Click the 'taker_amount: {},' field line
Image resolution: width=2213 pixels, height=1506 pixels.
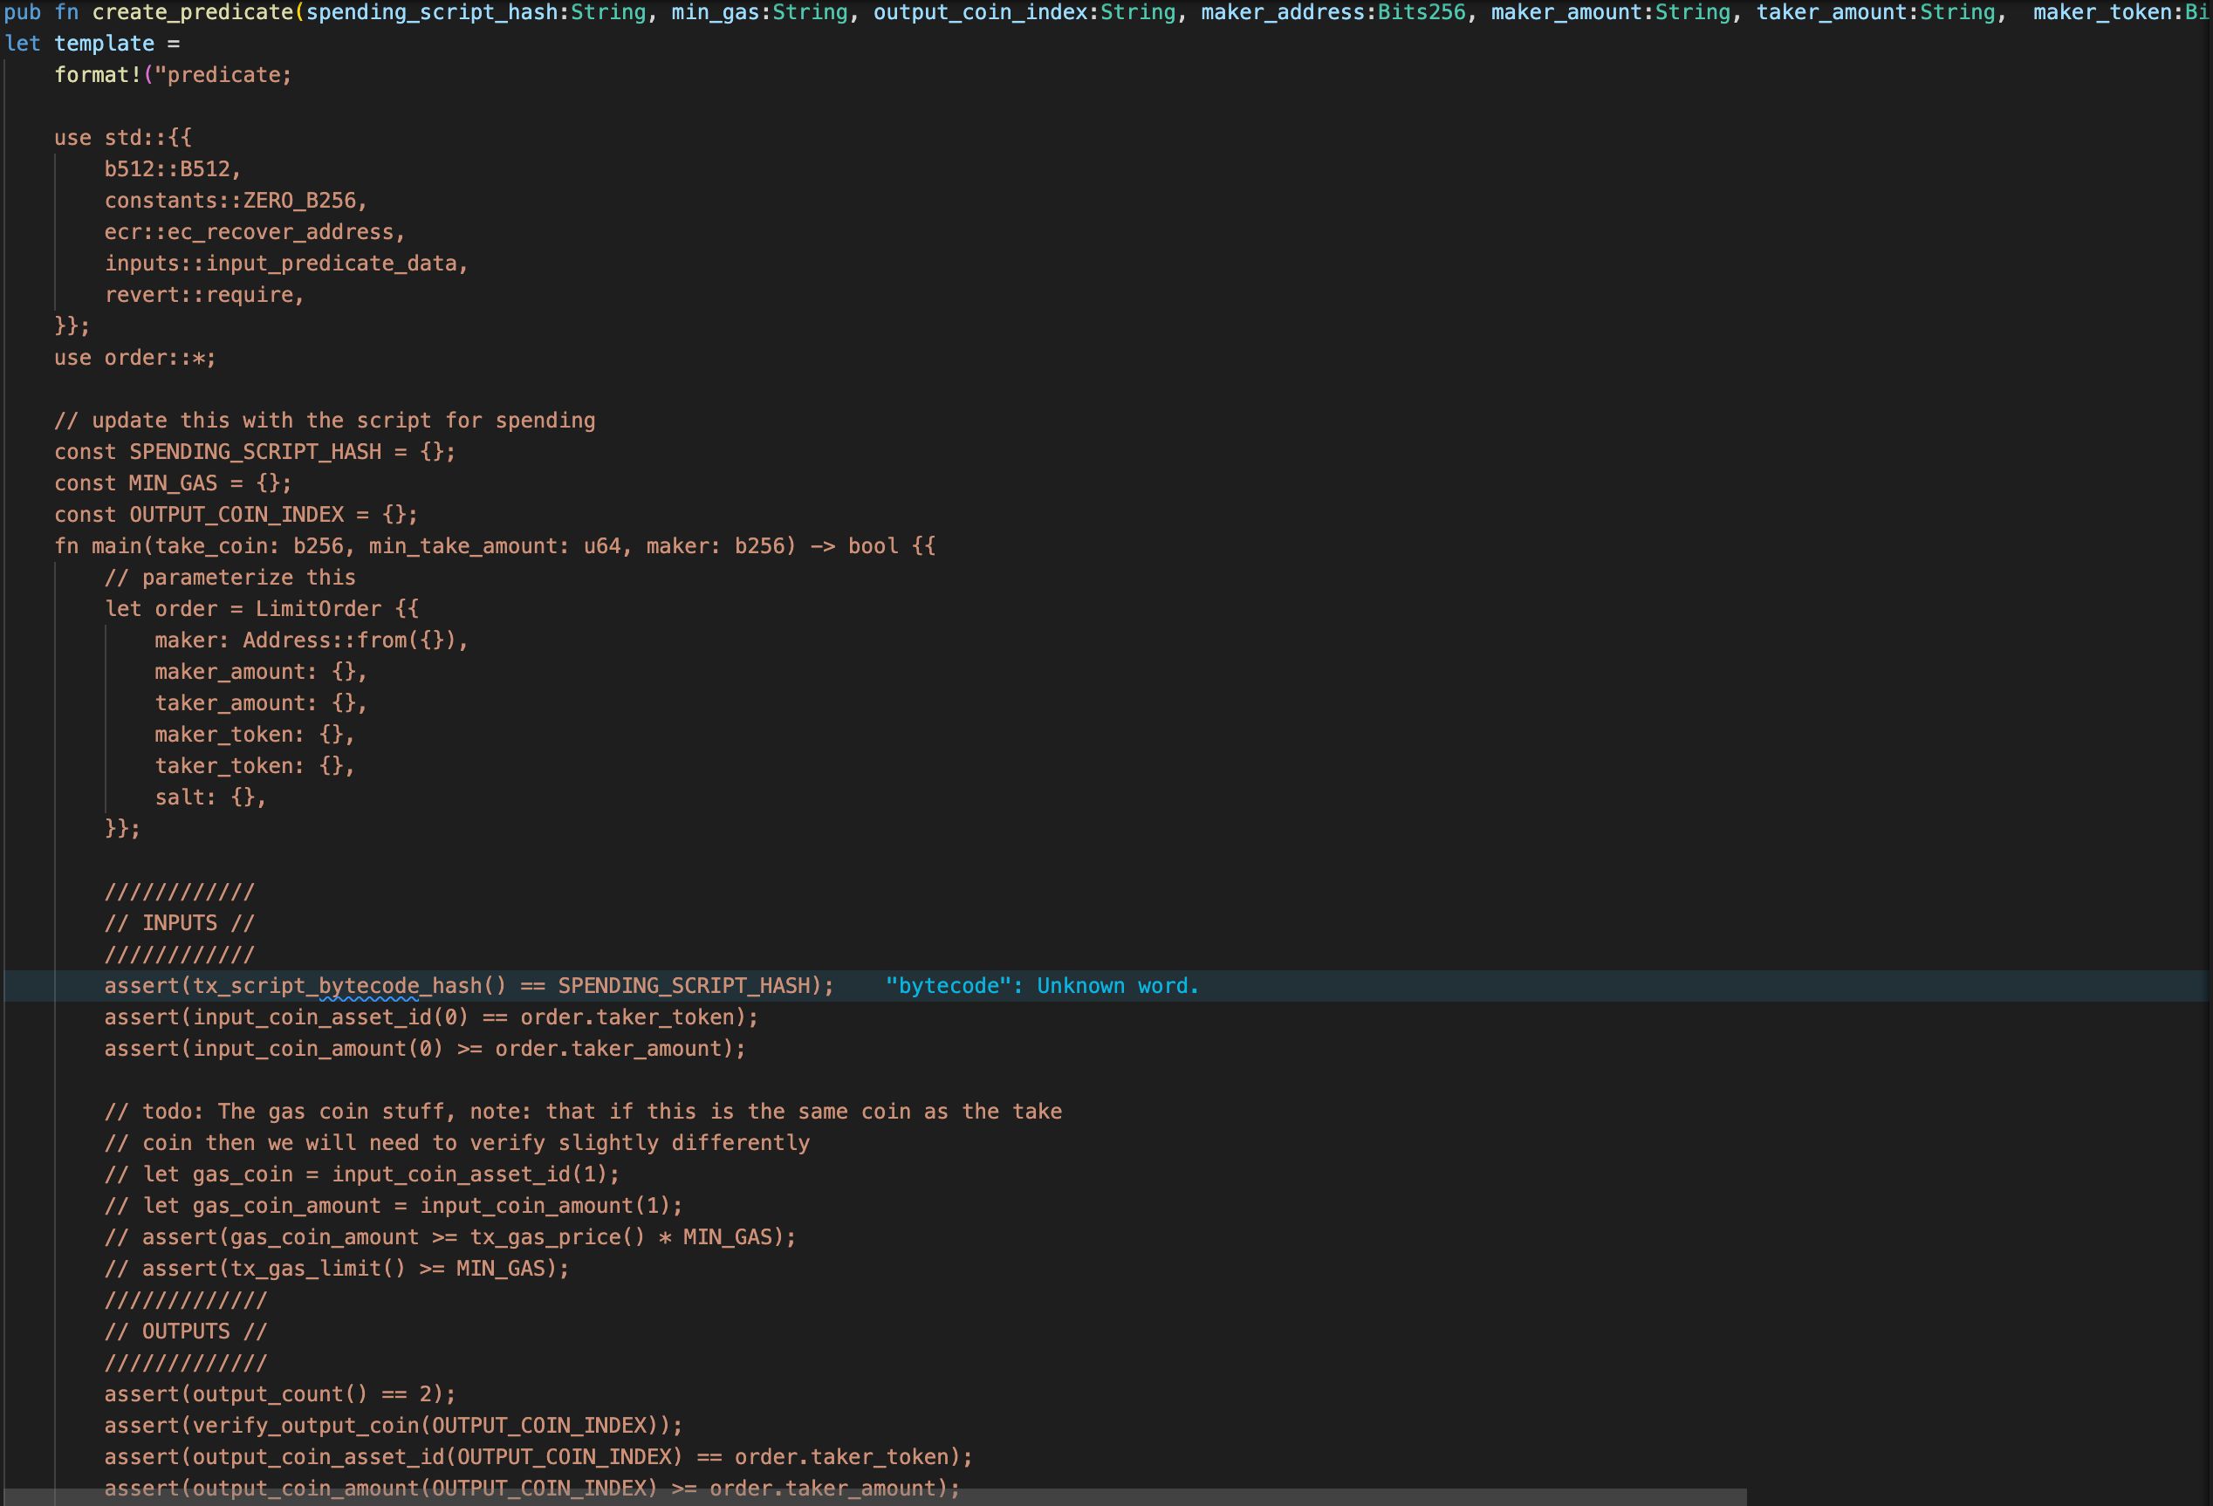262,703
